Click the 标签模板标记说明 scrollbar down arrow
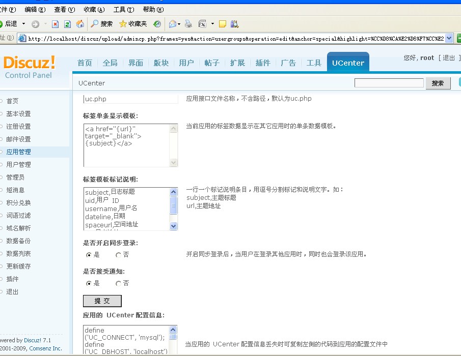Screen dimensions: 461x356 [x=174, y=226]
